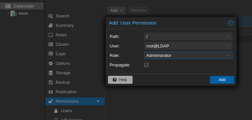Click the Datacenter server icon in tree
Screen dimensions: 252x120
tap(8, 6)
